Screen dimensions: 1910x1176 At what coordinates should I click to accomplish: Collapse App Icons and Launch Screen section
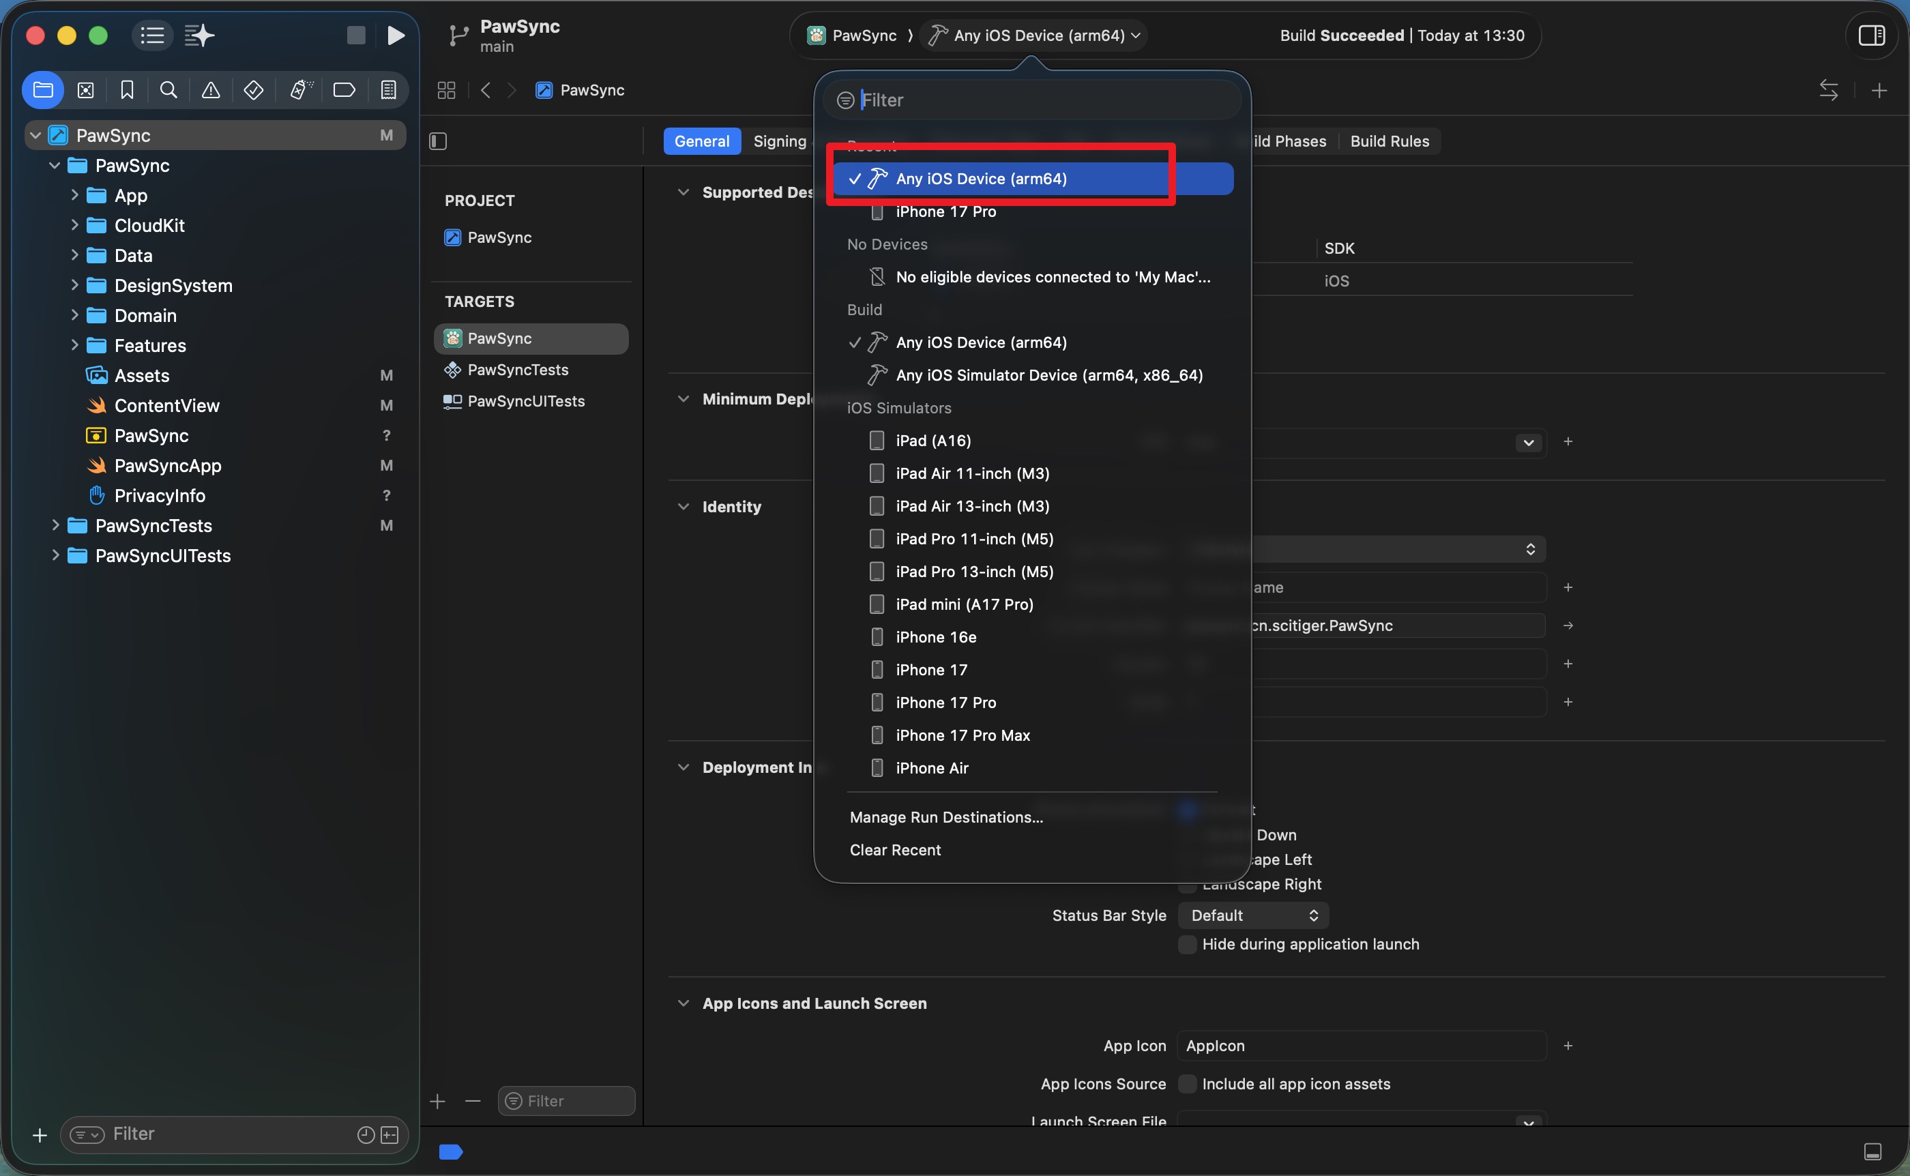pos(684,1003)
